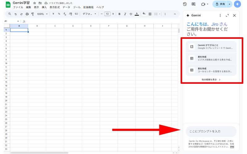
Task: Click the 共有 share button
Action: pos(220,4)
